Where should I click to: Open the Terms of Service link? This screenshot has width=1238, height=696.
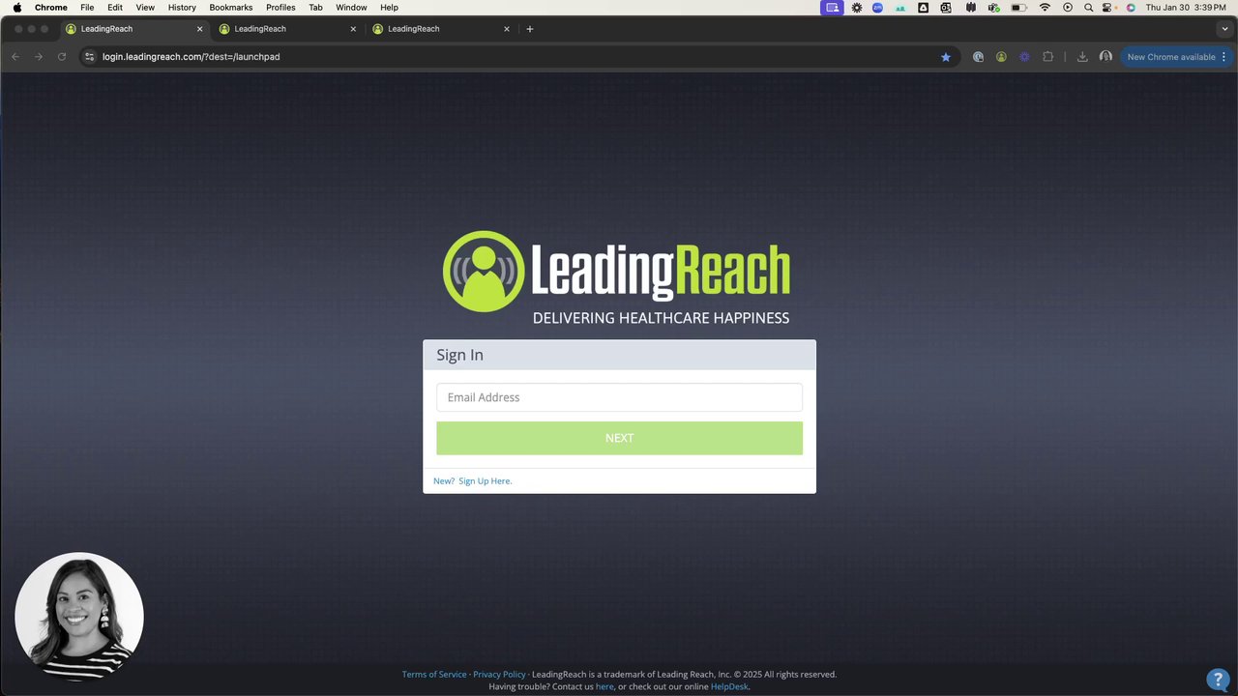(434, 674)
